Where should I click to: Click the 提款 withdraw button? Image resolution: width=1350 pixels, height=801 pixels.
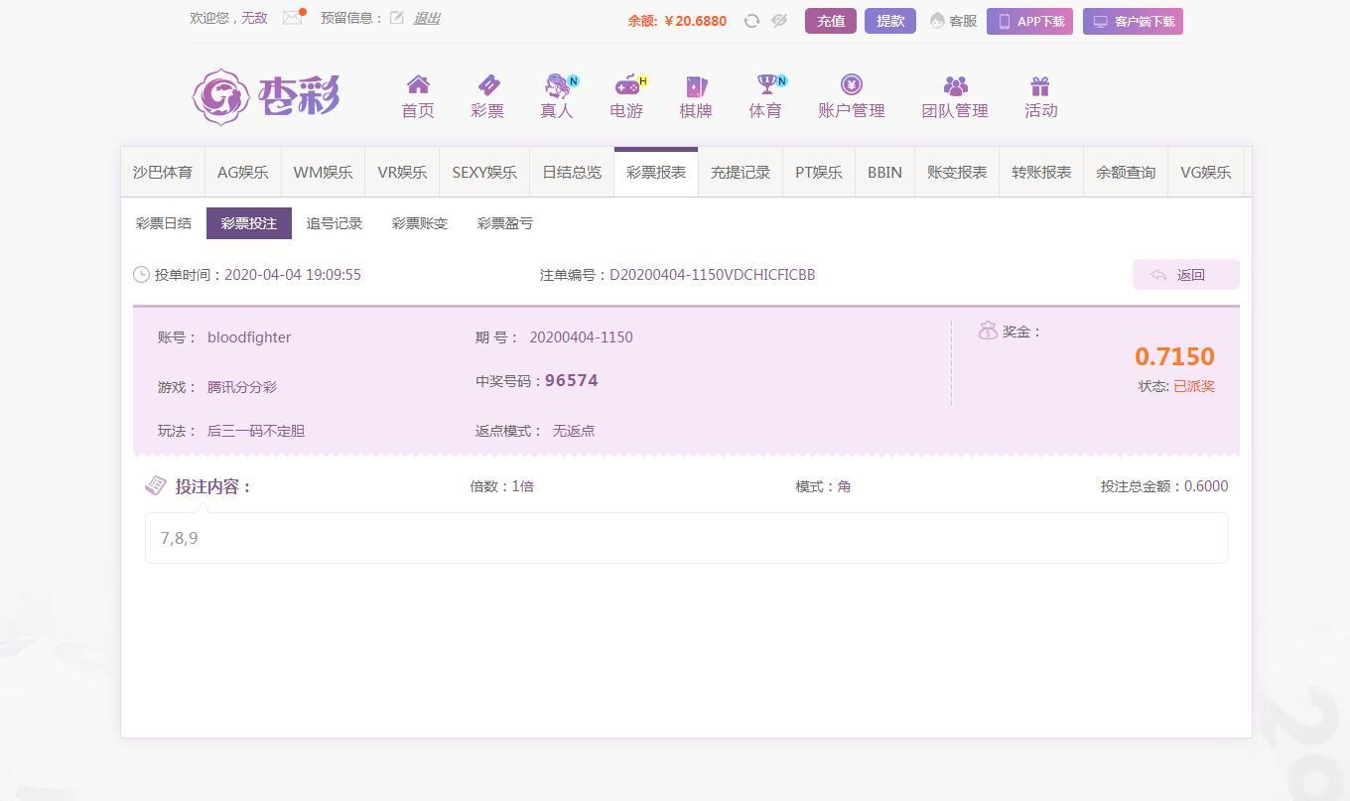tap(890, 21)
